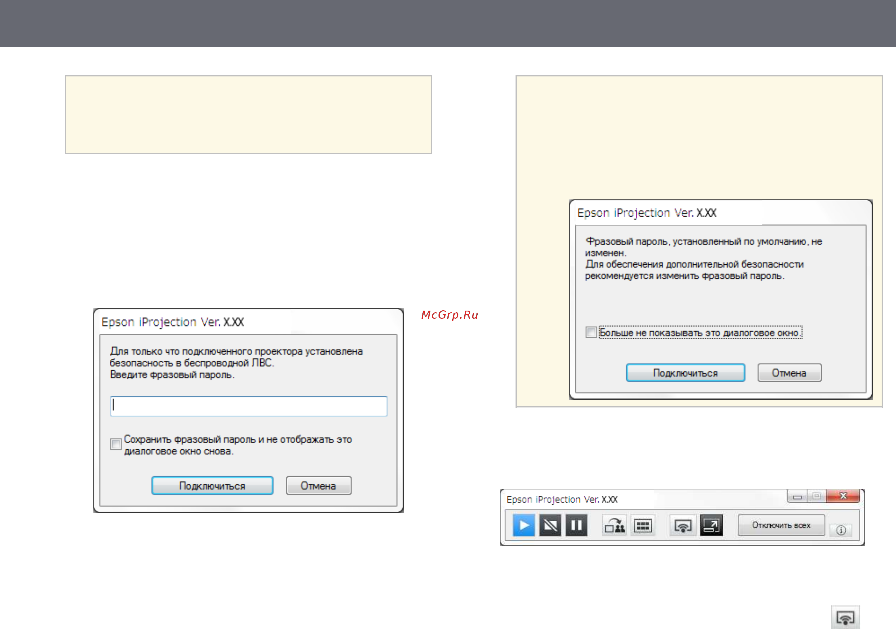Click Отмена in passphrase entry dialog
This screenshot has width=896, height=629.
[318, 485]
